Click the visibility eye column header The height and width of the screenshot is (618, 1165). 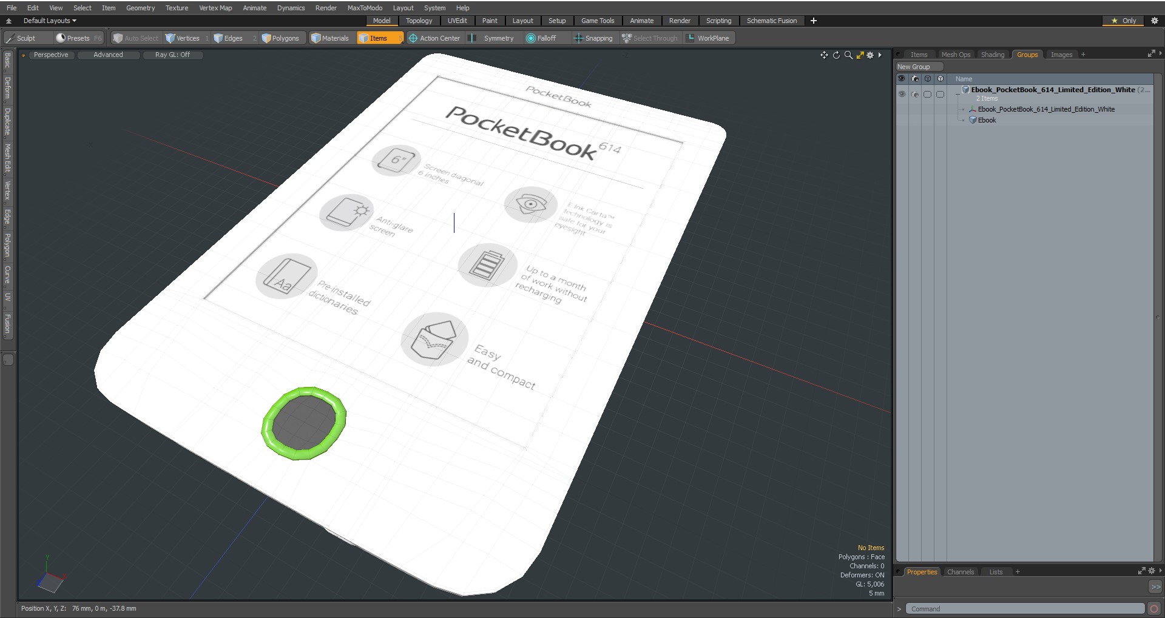(x=902, y=79)
